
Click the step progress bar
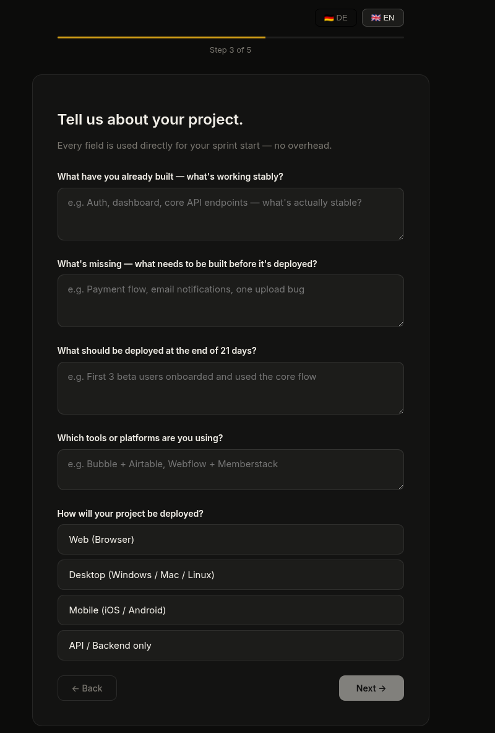point(230,37)
